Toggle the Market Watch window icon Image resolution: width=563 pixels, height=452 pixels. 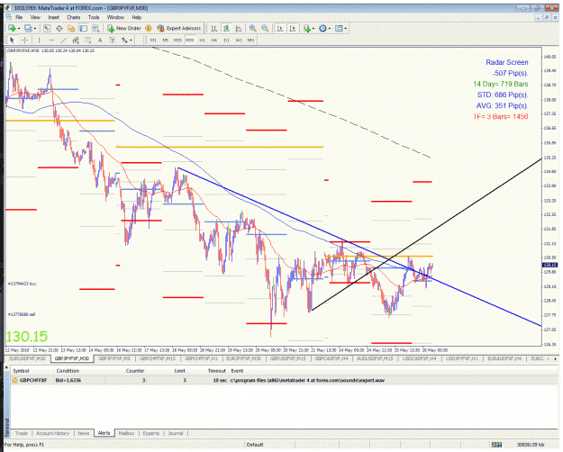[x=47, y=28]
